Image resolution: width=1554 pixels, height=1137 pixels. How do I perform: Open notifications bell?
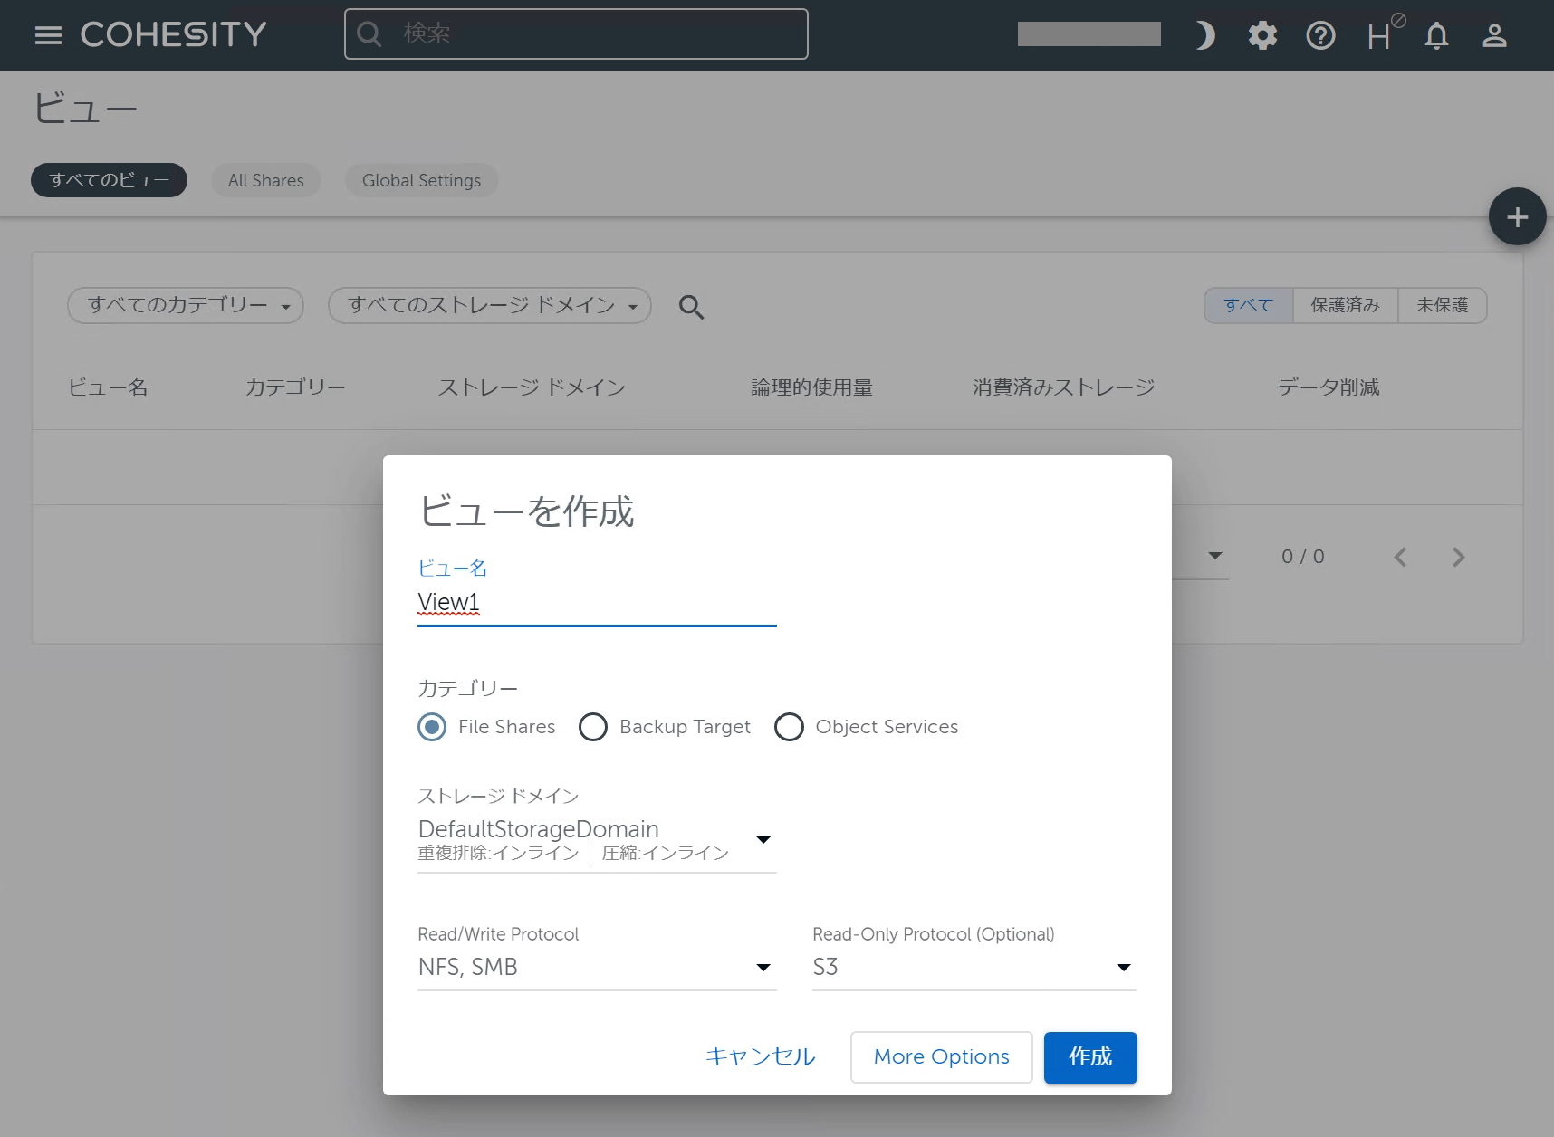pos(1436,35)
